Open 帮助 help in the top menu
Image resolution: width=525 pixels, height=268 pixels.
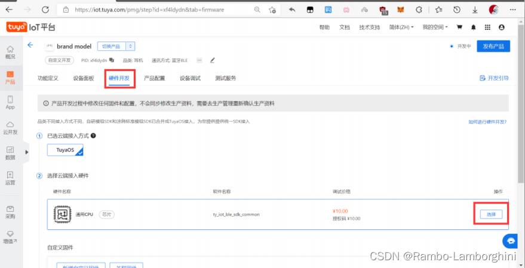[324, 27]
